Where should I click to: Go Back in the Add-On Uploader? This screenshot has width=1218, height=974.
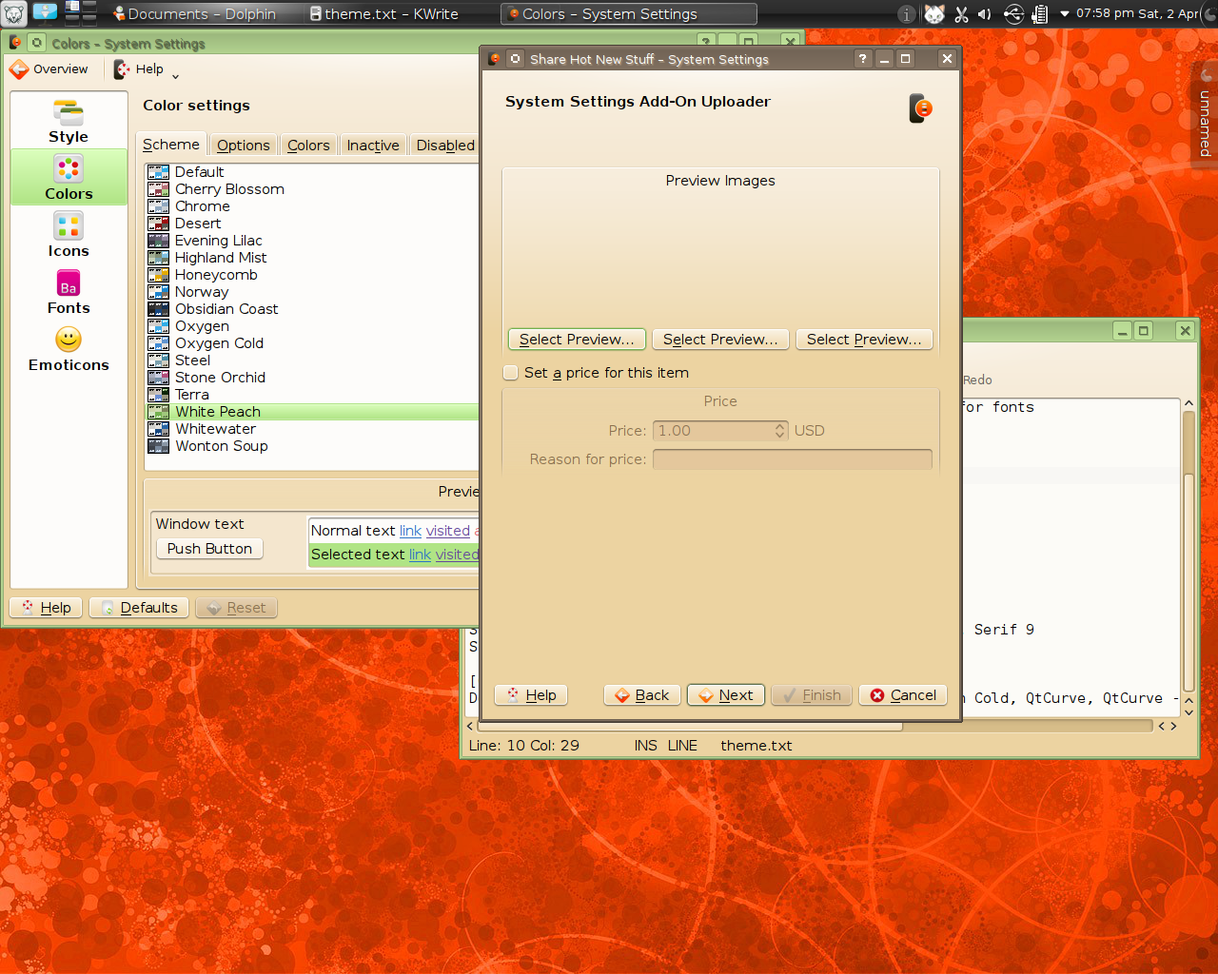click(x=642, y=695)
